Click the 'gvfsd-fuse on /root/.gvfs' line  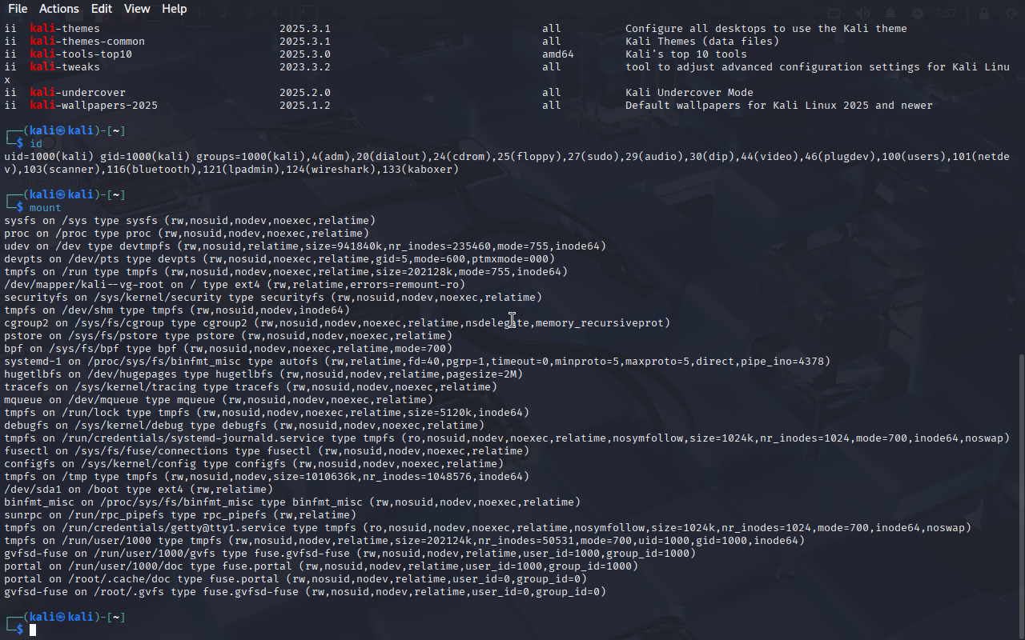click(x=305, y=592)
